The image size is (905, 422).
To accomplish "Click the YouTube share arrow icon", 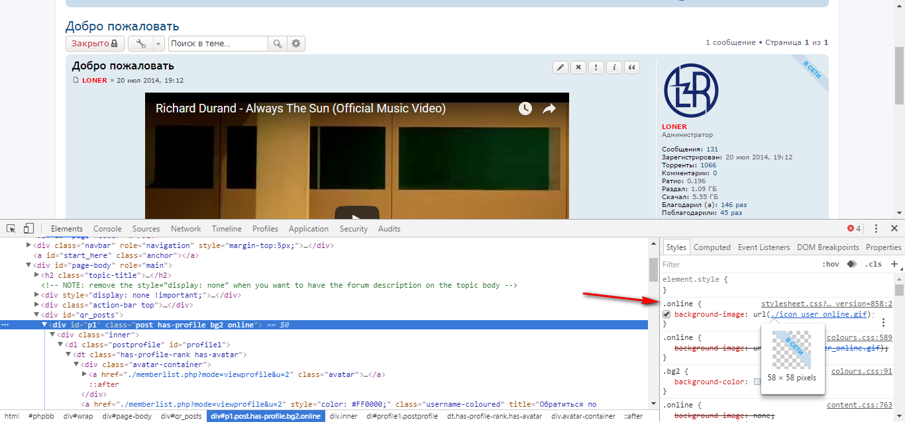I will [549, 108].
